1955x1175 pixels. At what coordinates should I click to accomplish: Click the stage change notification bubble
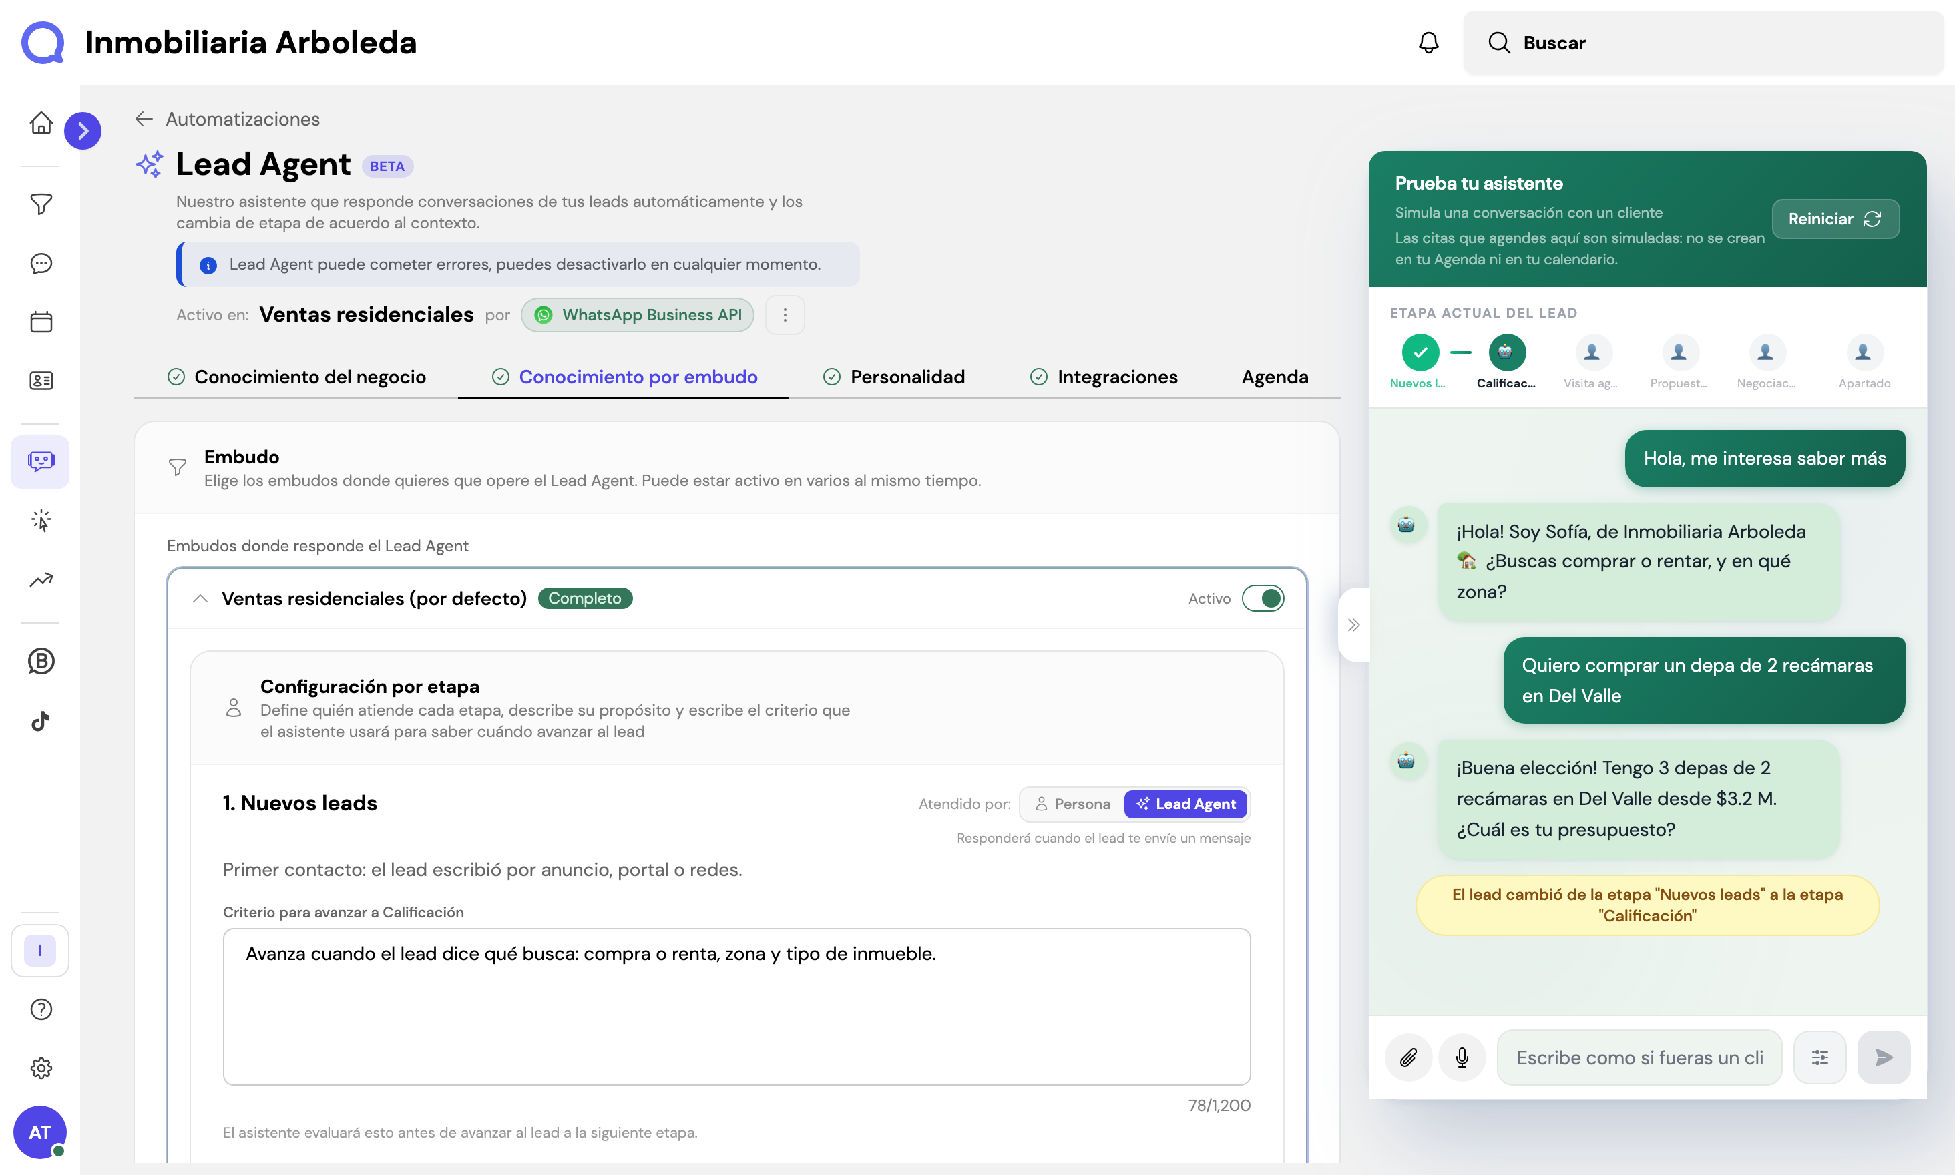tap(1647, 905)
